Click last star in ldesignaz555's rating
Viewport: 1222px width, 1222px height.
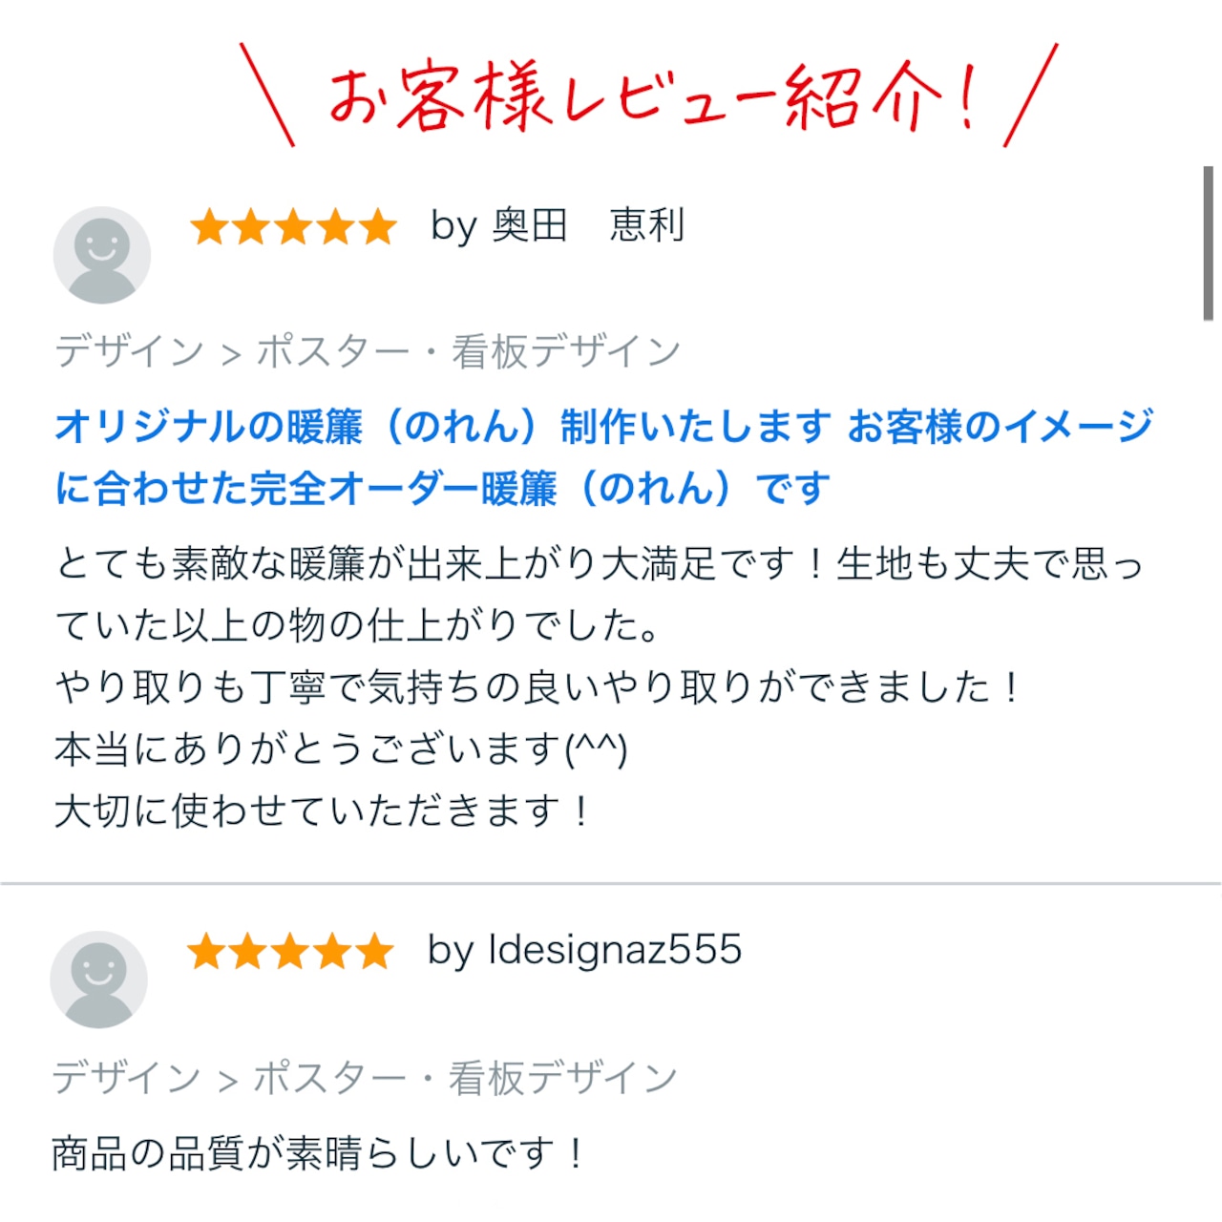tap(374, 952)
